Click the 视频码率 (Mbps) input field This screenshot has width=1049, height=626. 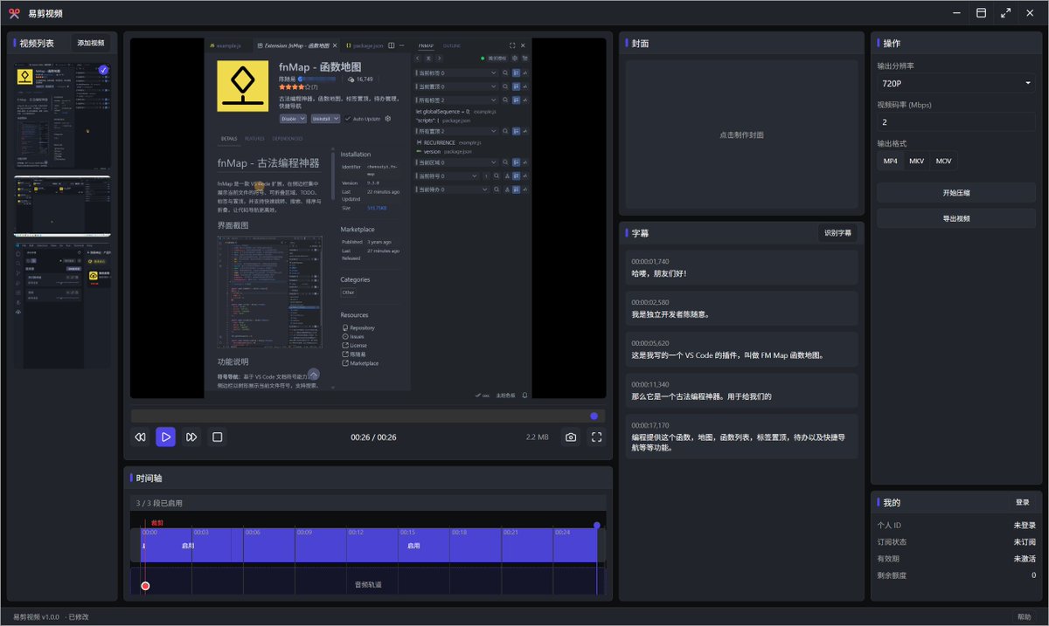tap(956, 122)
